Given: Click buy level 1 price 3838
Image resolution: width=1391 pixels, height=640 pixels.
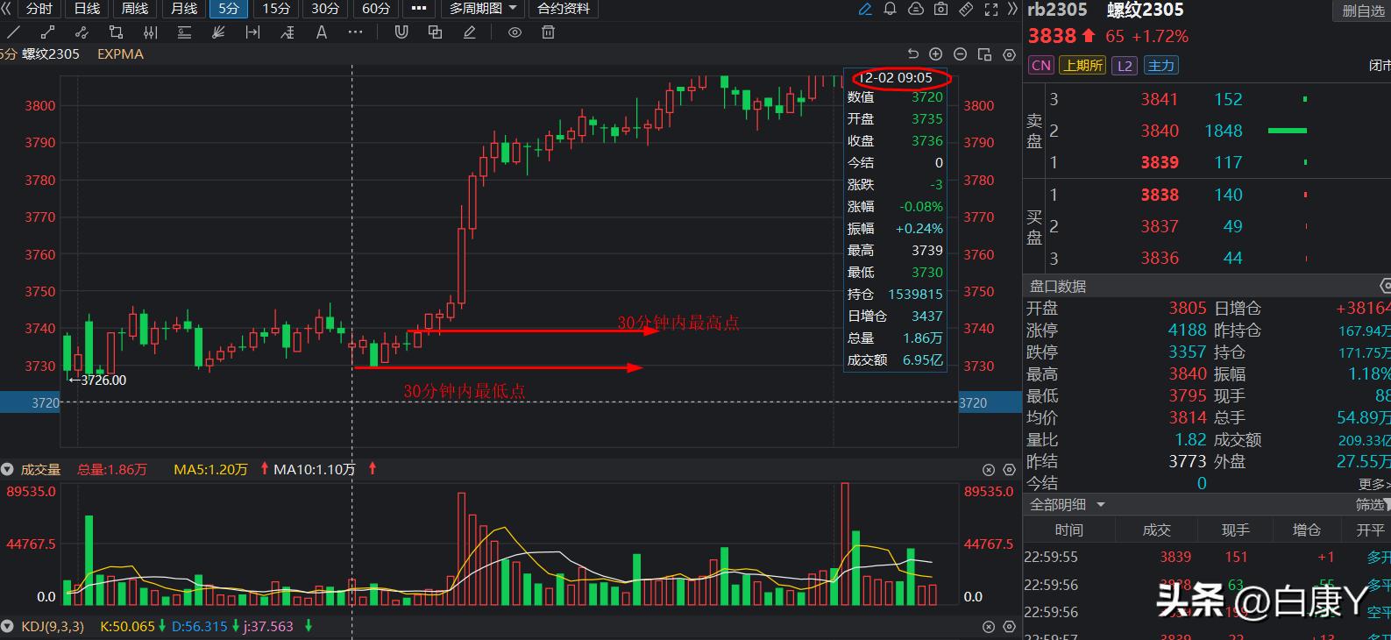Looking at the screenshot, I should (x=1159, y=195).
